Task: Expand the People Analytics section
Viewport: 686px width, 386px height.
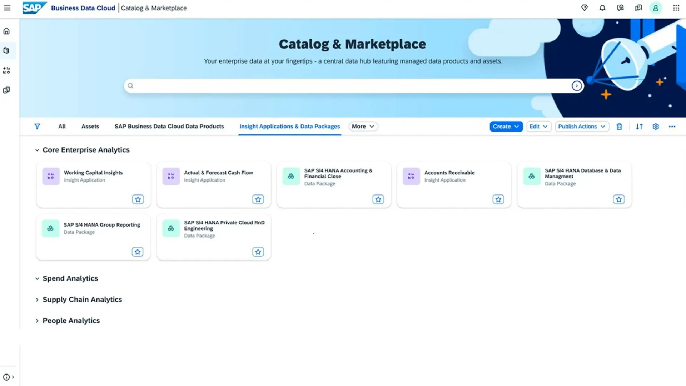Action: [37, 321]
